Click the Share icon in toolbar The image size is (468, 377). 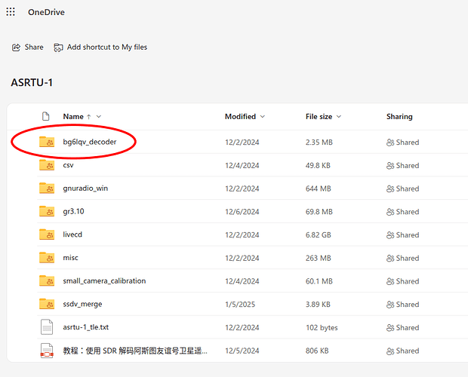[16, 48]
